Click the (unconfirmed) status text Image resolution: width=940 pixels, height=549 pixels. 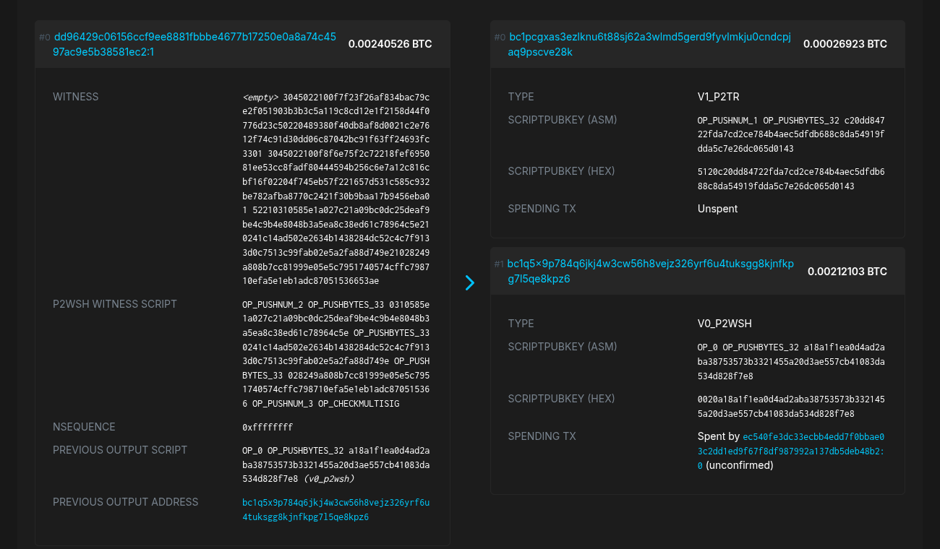pos(740,465)
